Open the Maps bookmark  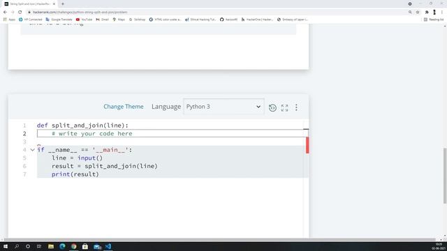tap(119, 20)
